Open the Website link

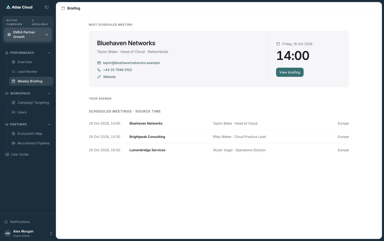coord(109,77)
